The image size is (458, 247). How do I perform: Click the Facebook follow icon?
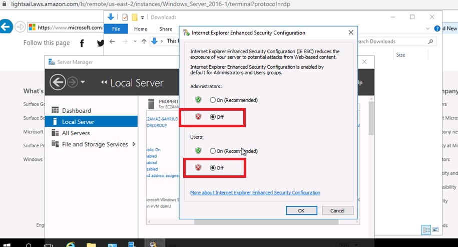(82, 43)
